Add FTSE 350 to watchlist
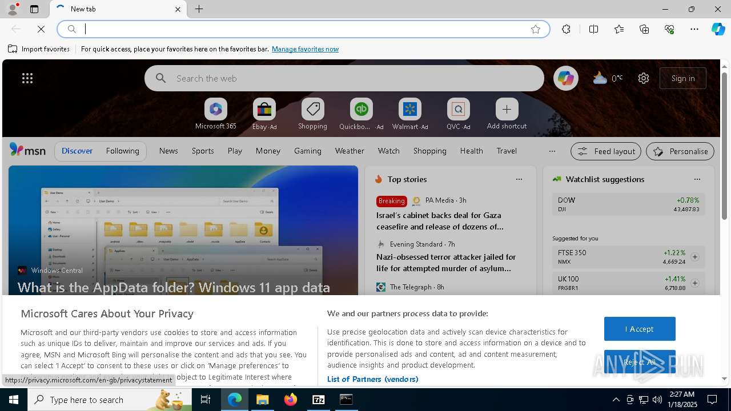The height and width of the screenshot is (411, 731). pyautogui.click(x=695, y=257)
